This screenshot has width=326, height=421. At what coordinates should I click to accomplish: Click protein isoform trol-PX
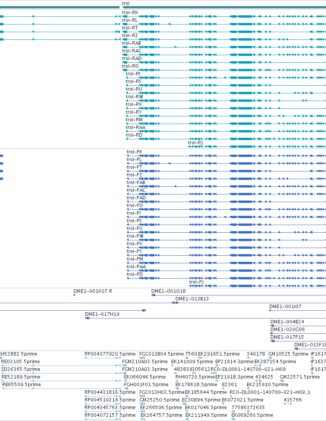(134, 244)
